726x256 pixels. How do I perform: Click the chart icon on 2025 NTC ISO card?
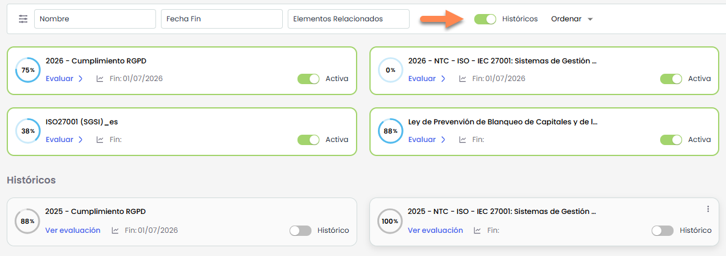[477, 230]
